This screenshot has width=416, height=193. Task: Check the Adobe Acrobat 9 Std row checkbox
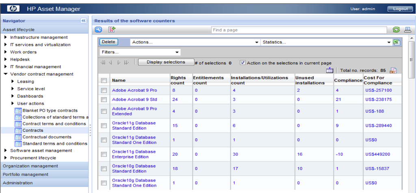[x=104, y=100]
